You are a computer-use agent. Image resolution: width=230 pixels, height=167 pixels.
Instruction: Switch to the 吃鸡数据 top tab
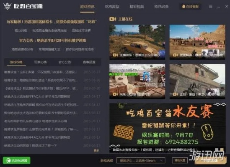[112, 7]
